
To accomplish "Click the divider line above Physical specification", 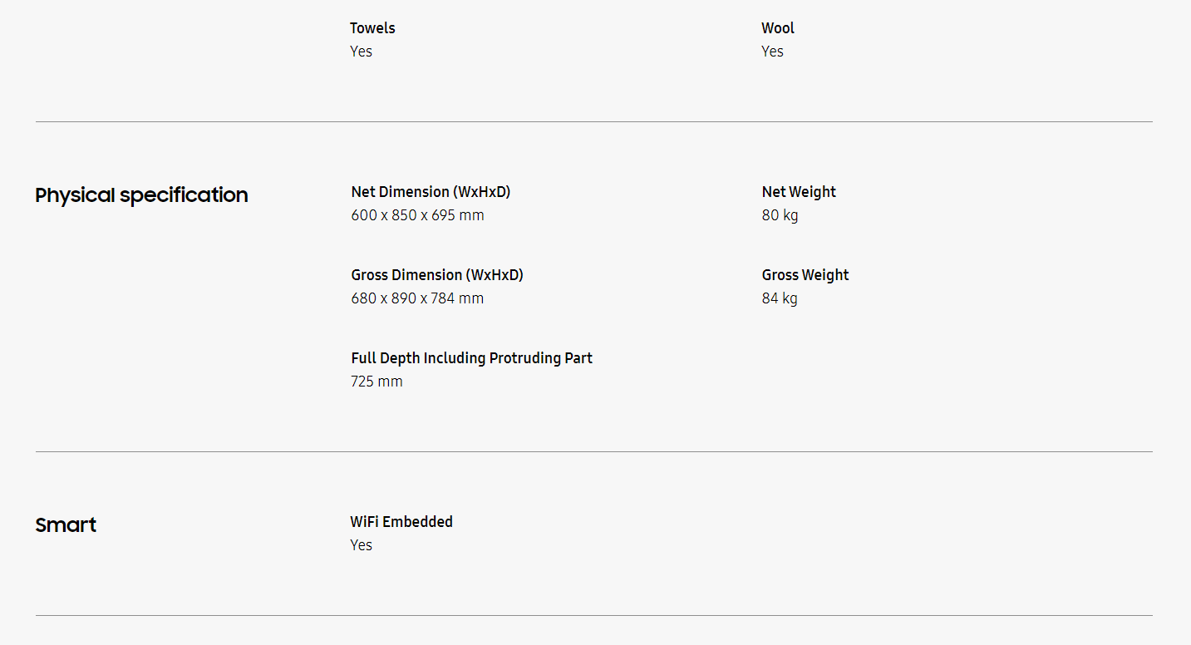I will click(593, 122).
